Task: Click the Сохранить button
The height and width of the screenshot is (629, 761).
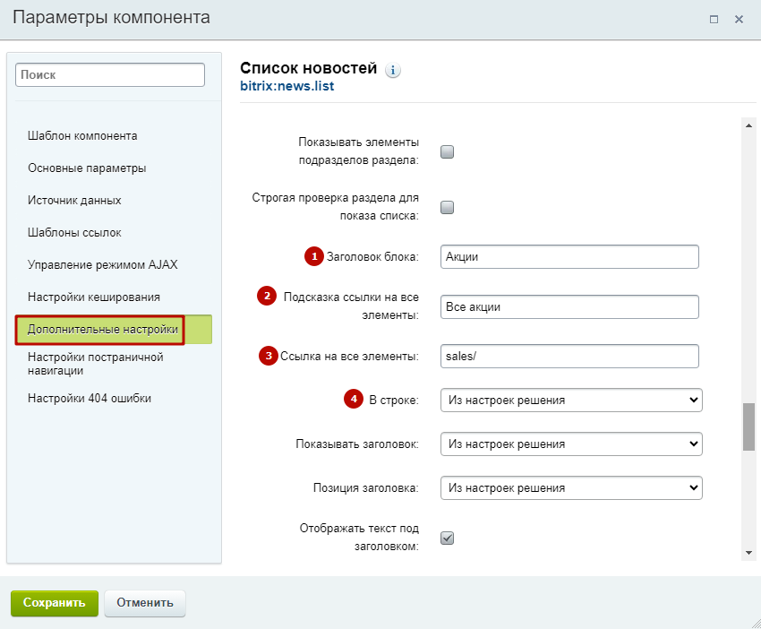Action: click(x=55, y=603)
